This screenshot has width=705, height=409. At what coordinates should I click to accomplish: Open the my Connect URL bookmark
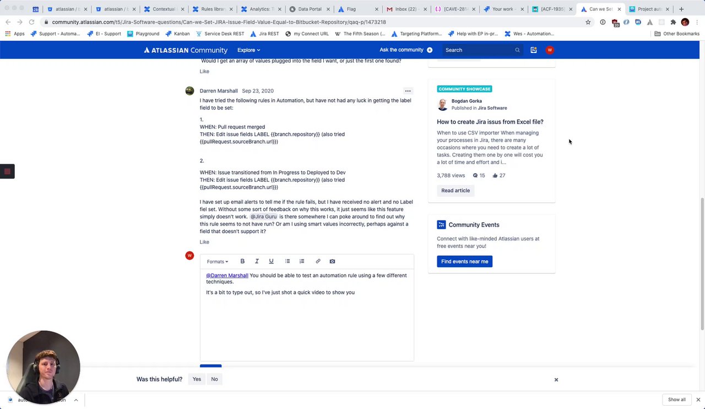pos(307,34)
